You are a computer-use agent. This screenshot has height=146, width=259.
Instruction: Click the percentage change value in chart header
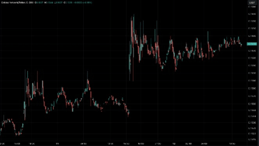pos(88,3)
